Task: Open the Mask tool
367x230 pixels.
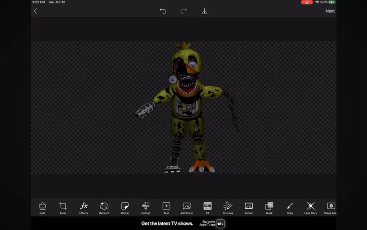Action: [x=269, y=208]
